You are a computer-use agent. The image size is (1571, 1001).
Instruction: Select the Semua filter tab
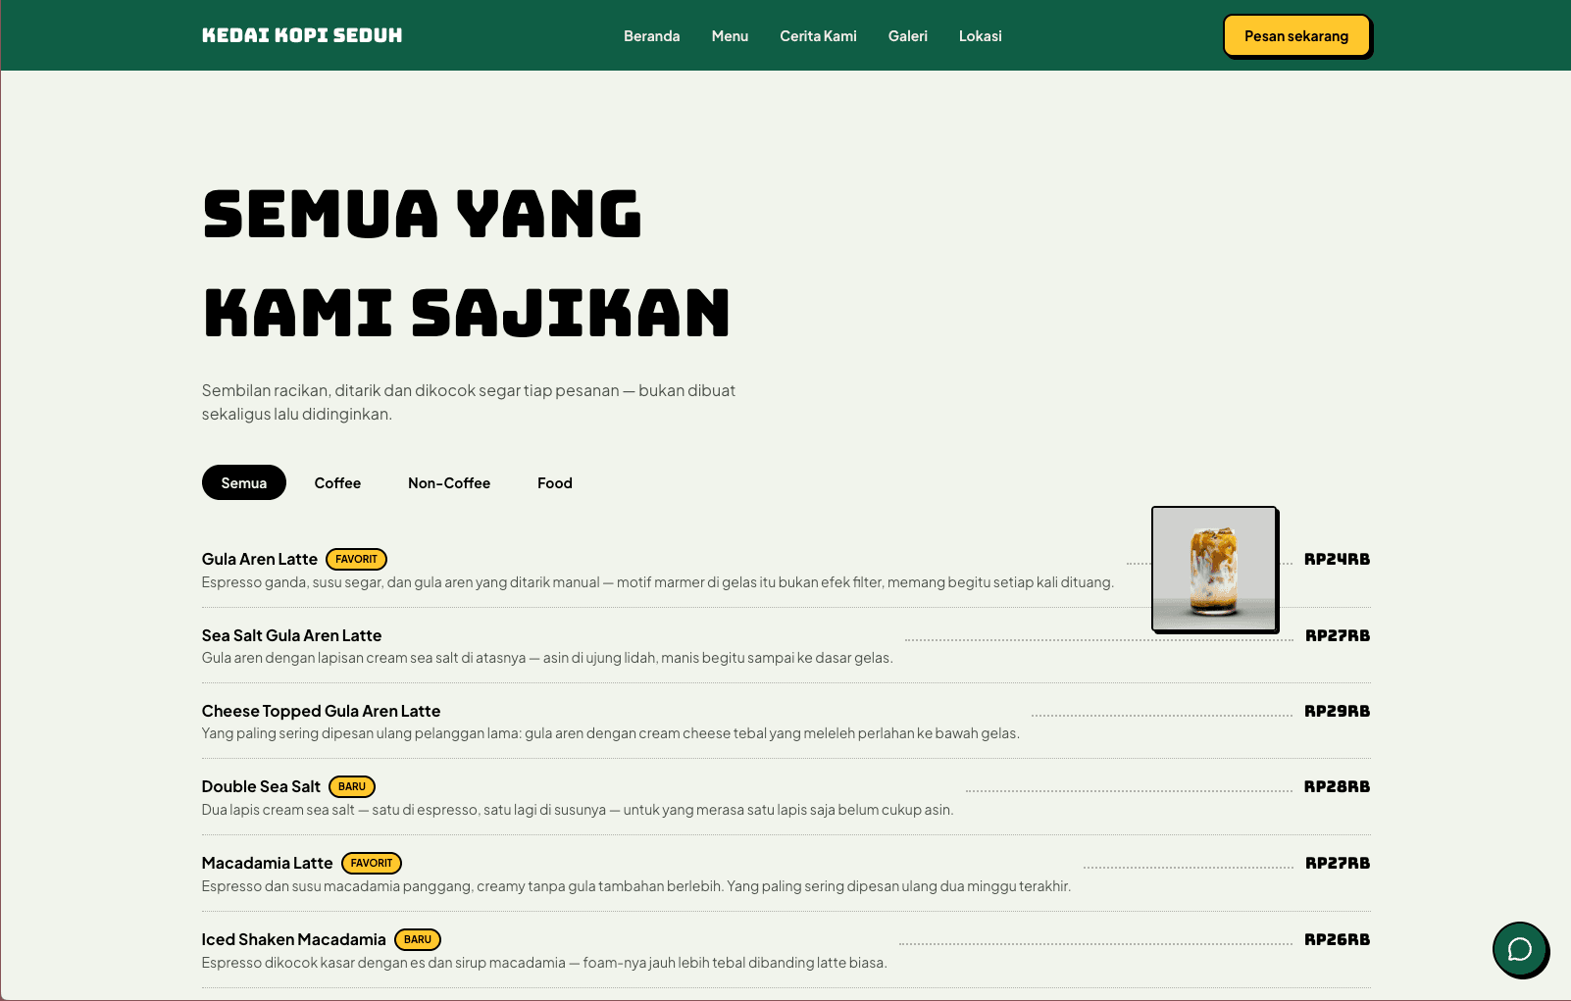click(x=244, y=482)
